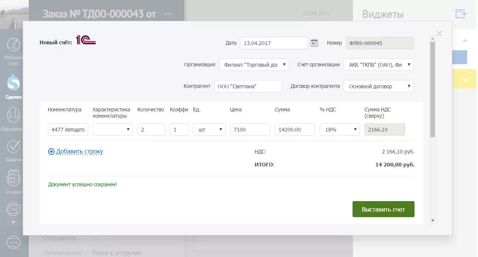Screen dimensions: 478x257
Task: Open the Ед. unit dropdown
Action: (x=209, y=129)
